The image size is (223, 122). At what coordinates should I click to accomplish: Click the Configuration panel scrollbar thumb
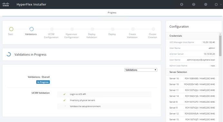tap(220, 46)
